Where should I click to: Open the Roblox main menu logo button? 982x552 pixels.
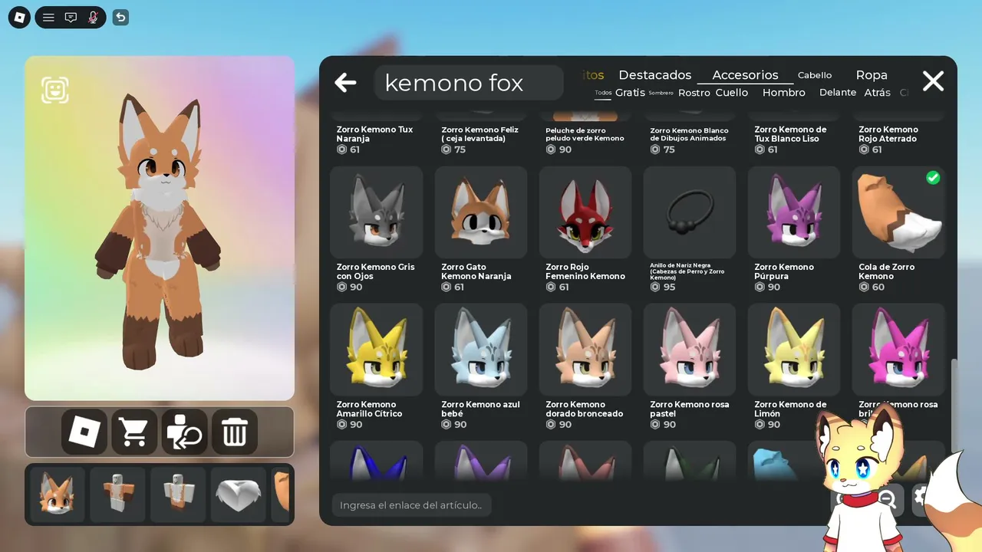coord(19,17)
